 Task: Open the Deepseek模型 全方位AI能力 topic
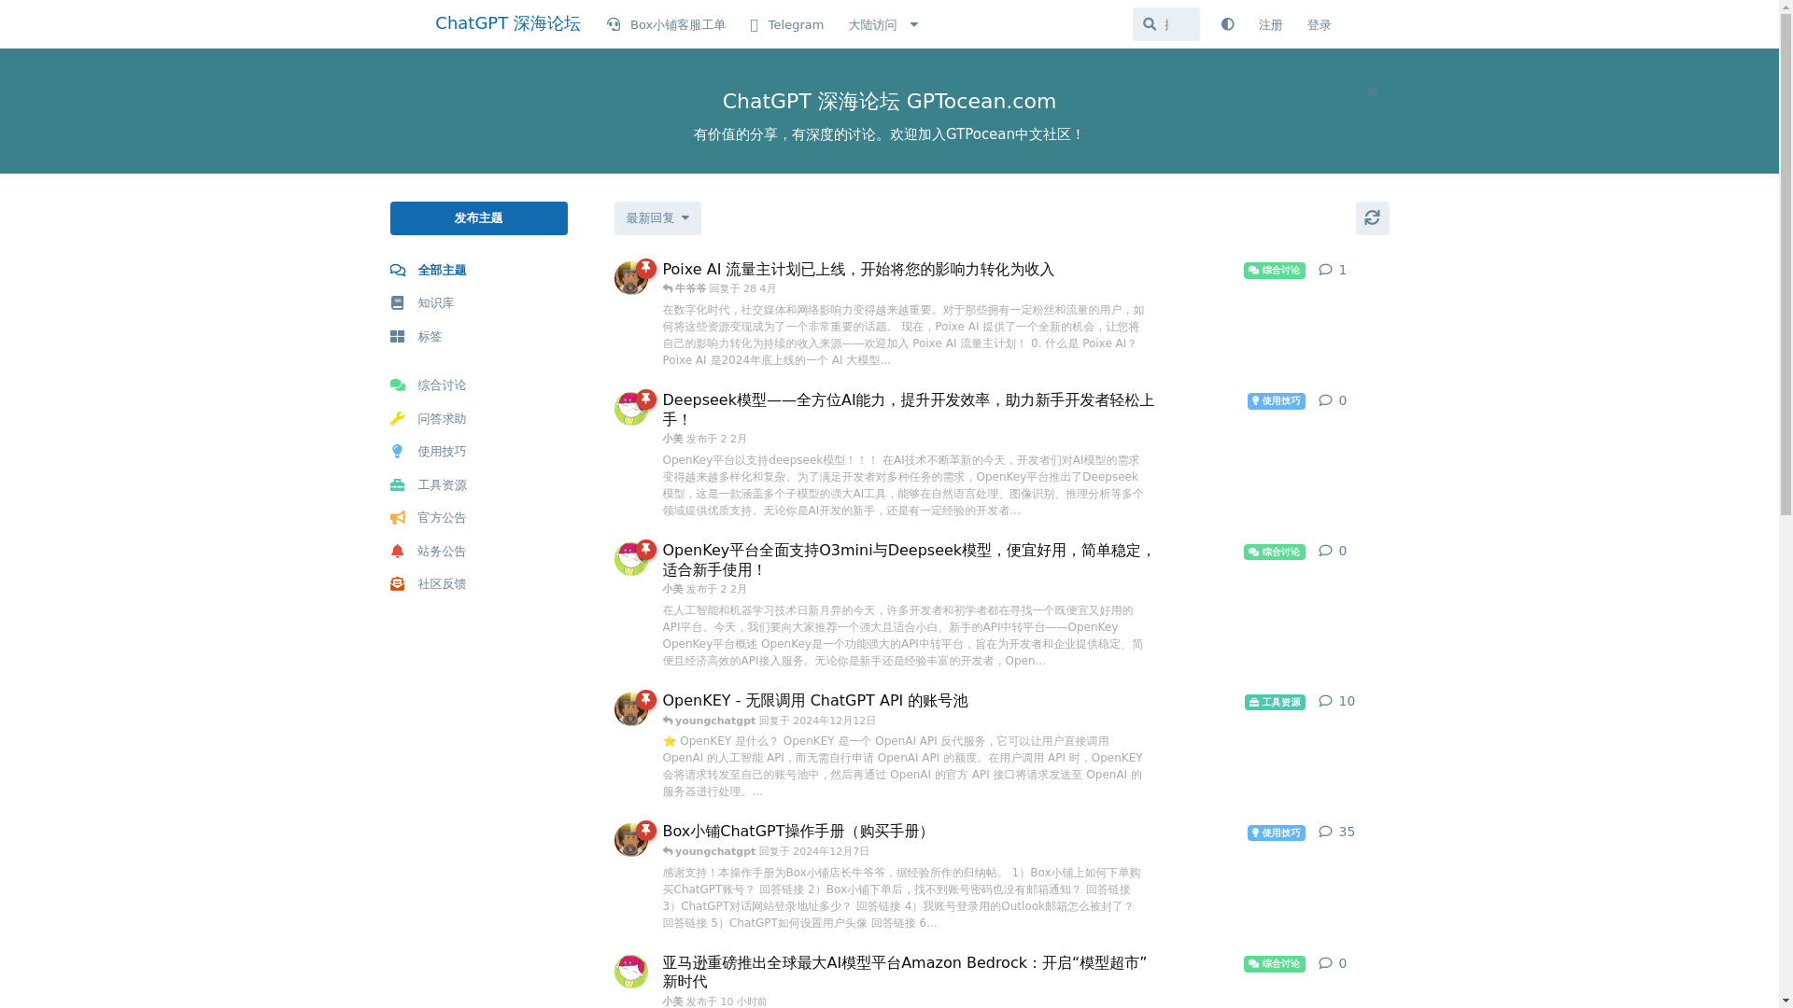909,410
